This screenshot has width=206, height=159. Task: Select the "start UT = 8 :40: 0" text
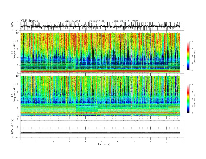(x=126, y=21)
